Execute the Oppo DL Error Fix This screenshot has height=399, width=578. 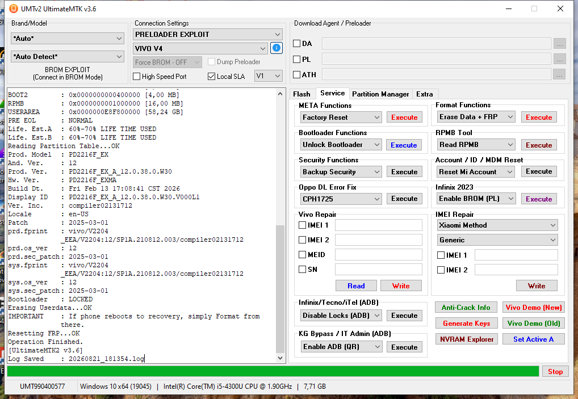coord(404,199)
